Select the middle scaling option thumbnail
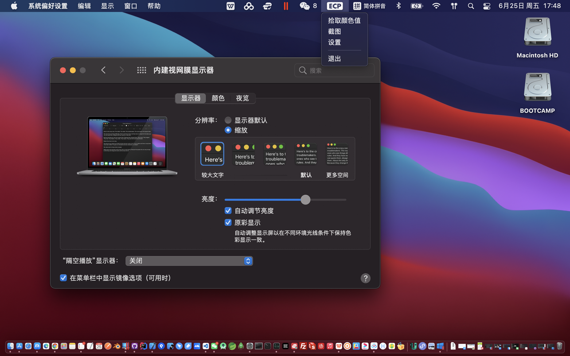 click(275, 154)
